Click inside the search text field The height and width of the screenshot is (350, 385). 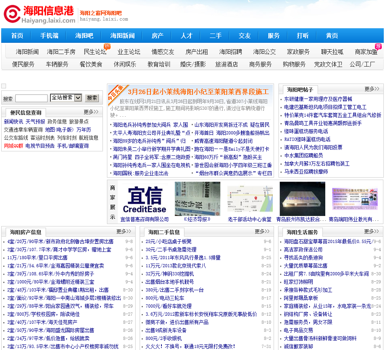[31, 98]
